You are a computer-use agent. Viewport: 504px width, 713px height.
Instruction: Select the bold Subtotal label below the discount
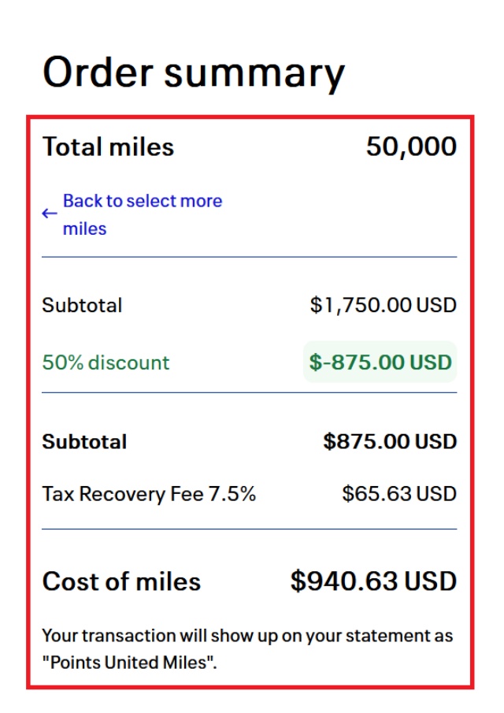coord(84,441)
